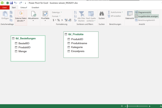The height and width of the screenshot is (108, 162).
Task: Click the fit-to-screen icon in status bar
Action: tap(122, 106)
